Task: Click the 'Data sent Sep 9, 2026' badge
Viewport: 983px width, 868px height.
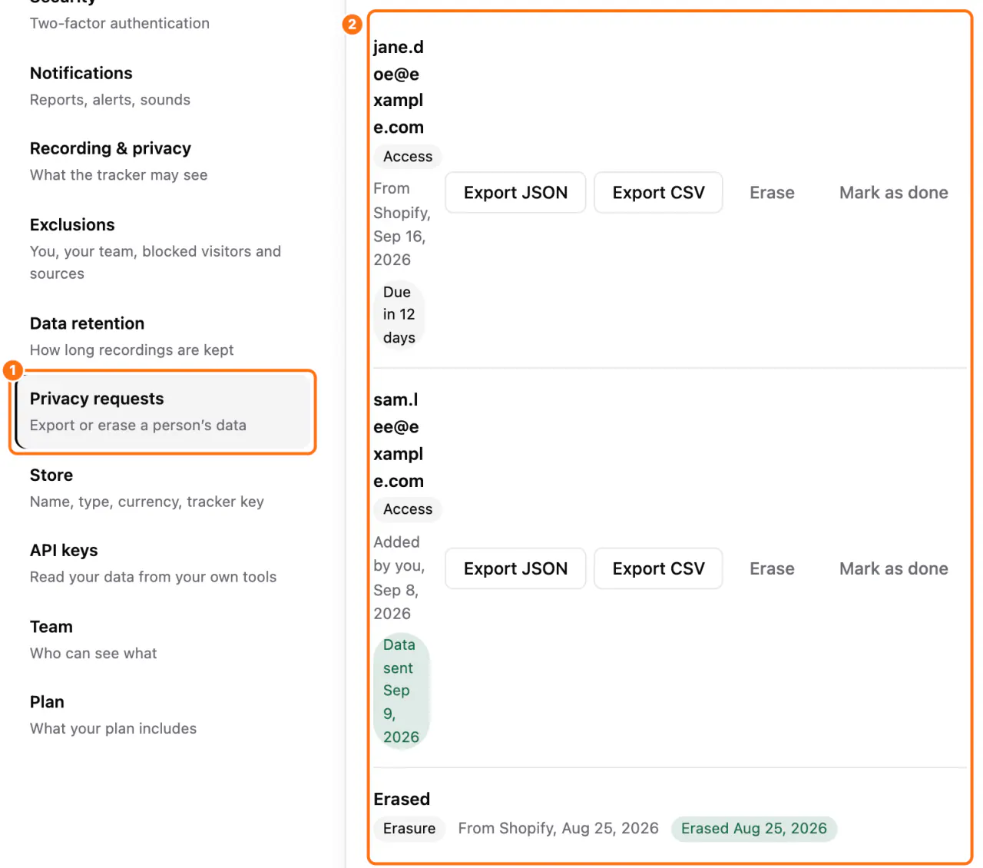Action: 402,691
